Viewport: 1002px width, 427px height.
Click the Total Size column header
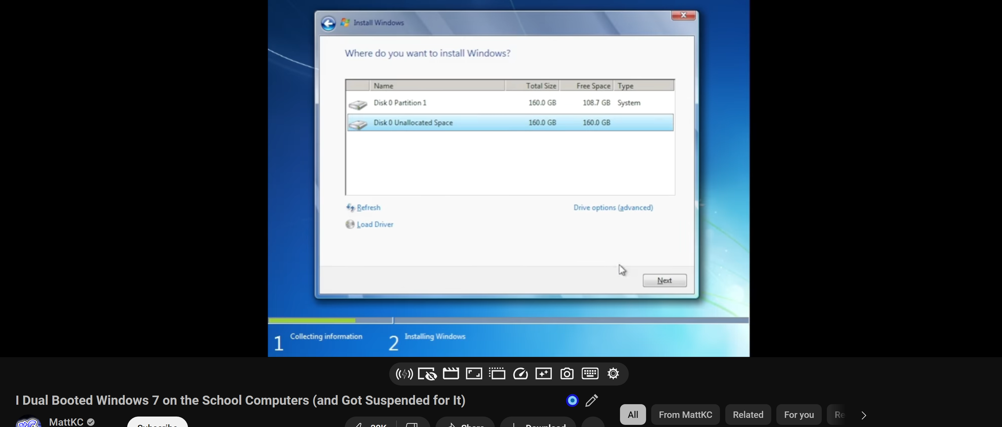(x=532, y=85)
